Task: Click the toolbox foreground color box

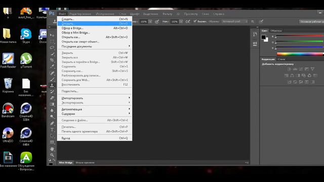Action: point(51,164)
